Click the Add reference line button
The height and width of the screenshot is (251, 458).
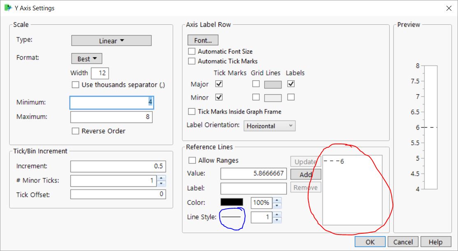[306, 174]
